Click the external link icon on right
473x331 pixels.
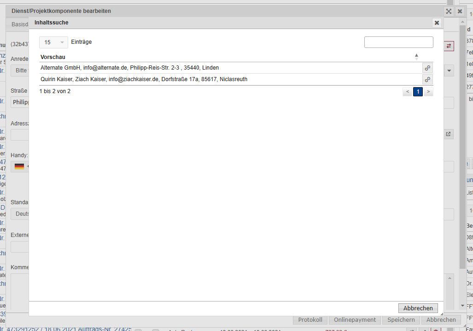coord(449,134)
